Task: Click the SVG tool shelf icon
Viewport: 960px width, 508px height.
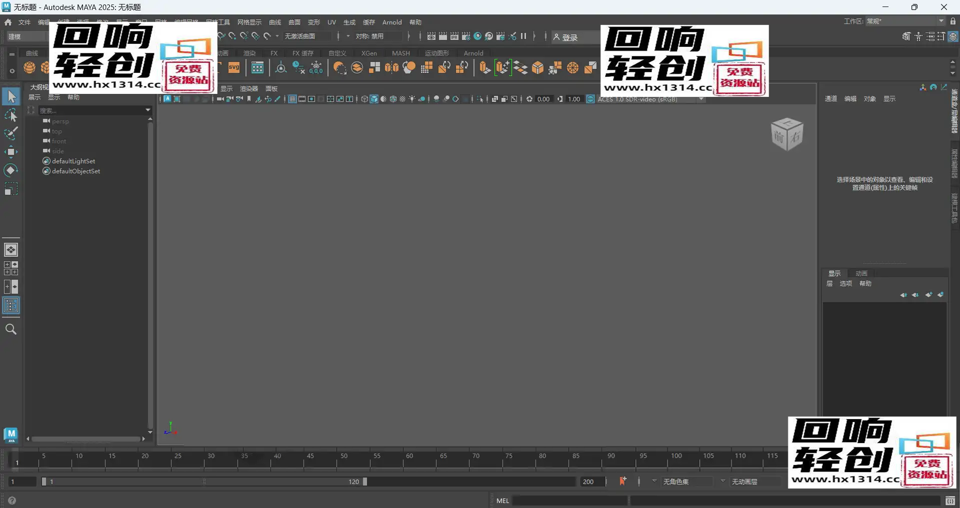Action: pos(234,67)
